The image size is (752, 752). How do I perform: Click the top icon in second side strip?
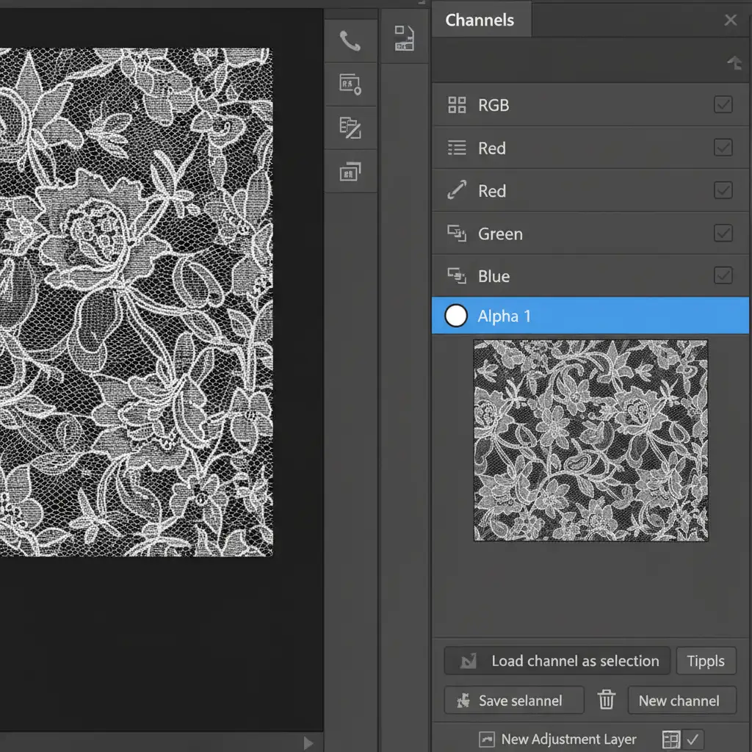click(405, 38)
